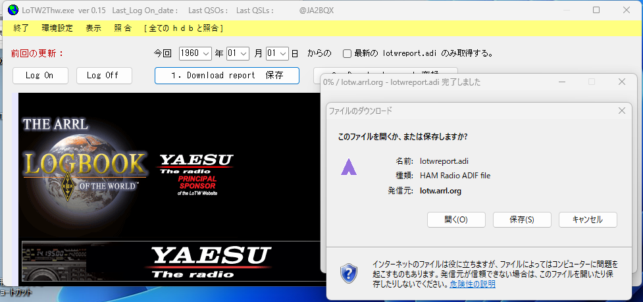The width and height of the screenshot is (643, 302).
Task: Close the lotwreport.adi download progress window
Action: pos(622,82)
